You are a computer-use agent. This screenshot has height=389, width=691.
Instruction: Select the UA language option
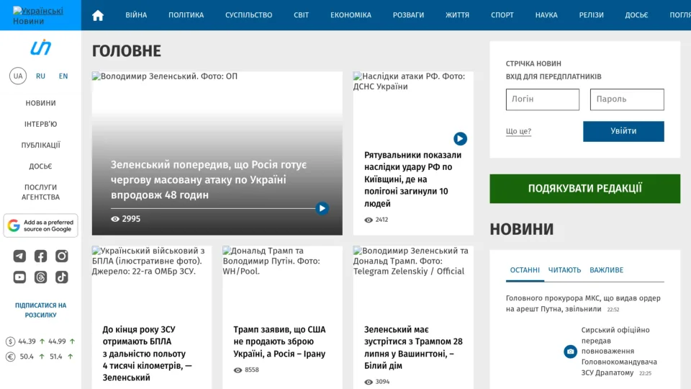point(18,76)
